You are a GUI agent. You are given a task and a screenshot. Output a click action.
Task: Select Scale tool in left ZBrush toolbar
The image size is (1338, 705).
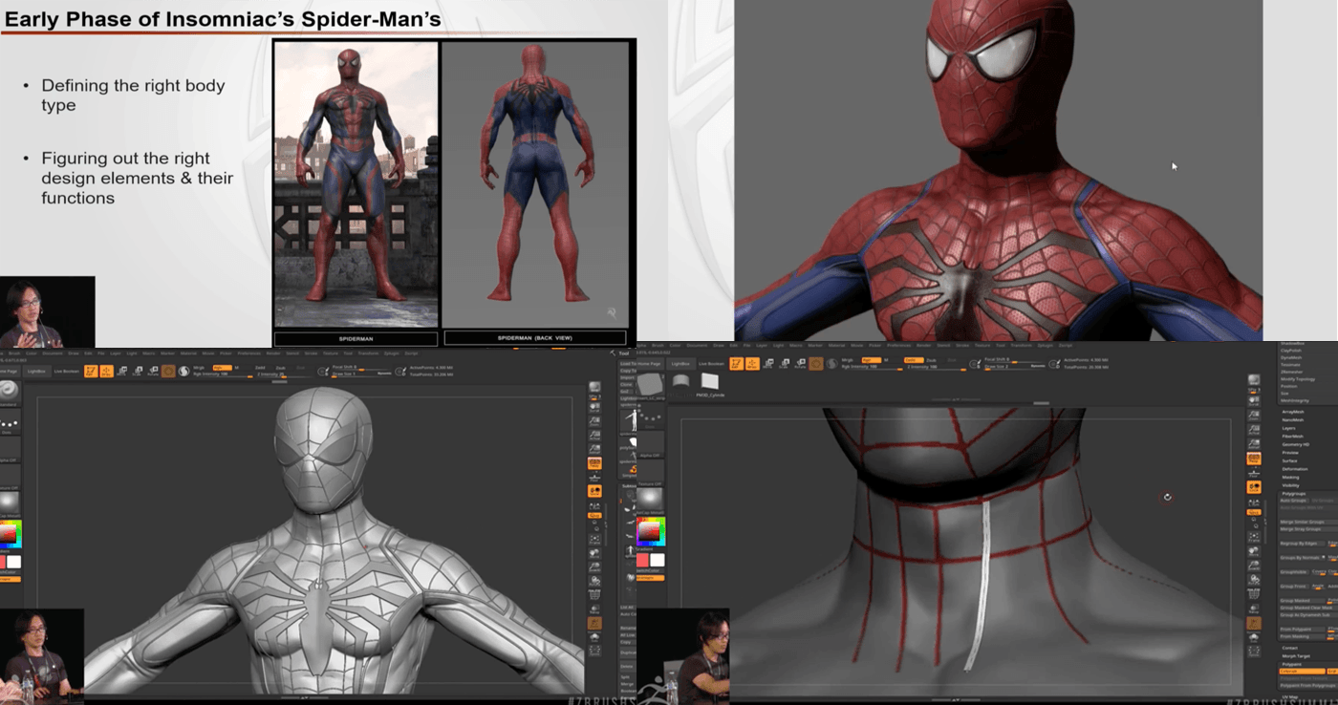tap(138, 371)
